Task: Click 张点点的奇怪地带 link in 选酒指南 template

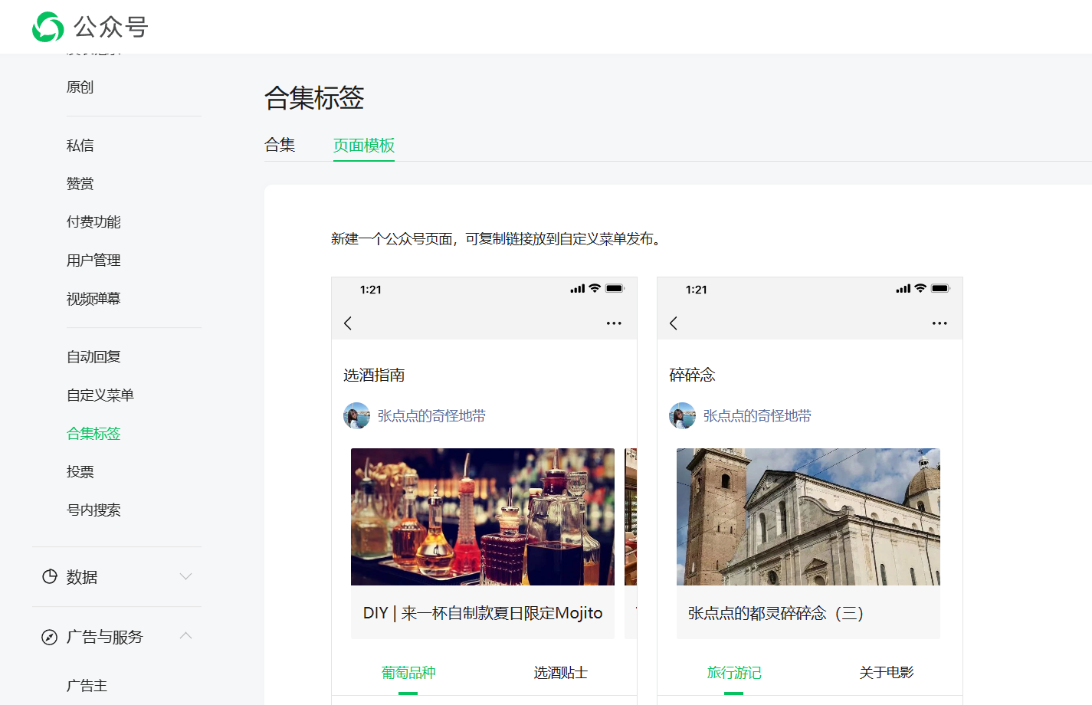Action: tap(431, 416)
